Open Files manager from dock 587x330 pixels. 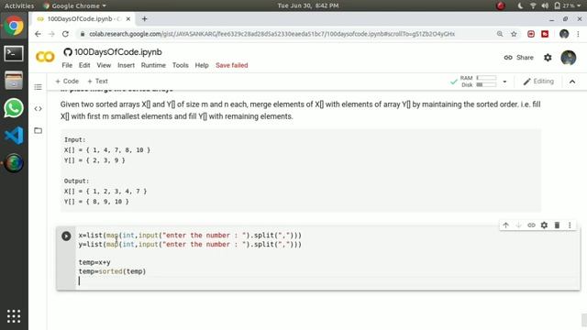14,81
